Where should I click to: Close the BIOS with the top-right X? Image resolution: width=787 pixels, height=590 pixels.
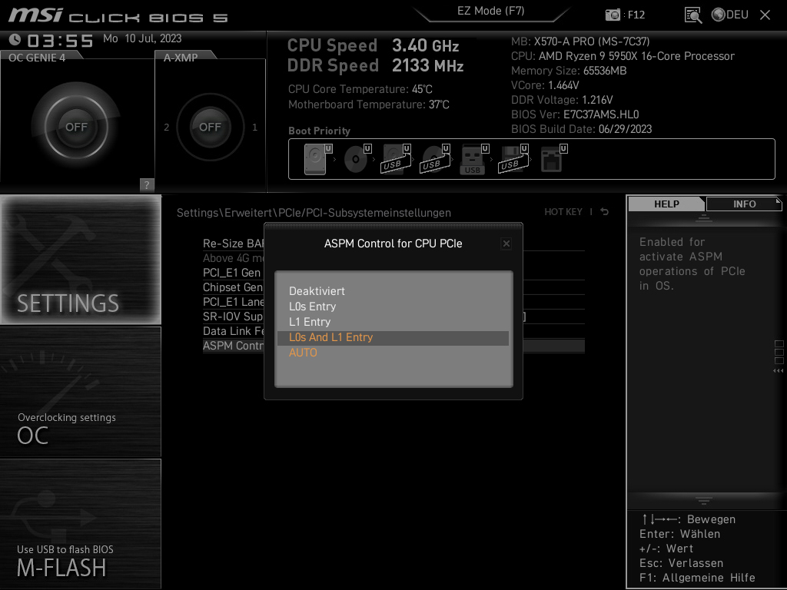click(765, 15)
